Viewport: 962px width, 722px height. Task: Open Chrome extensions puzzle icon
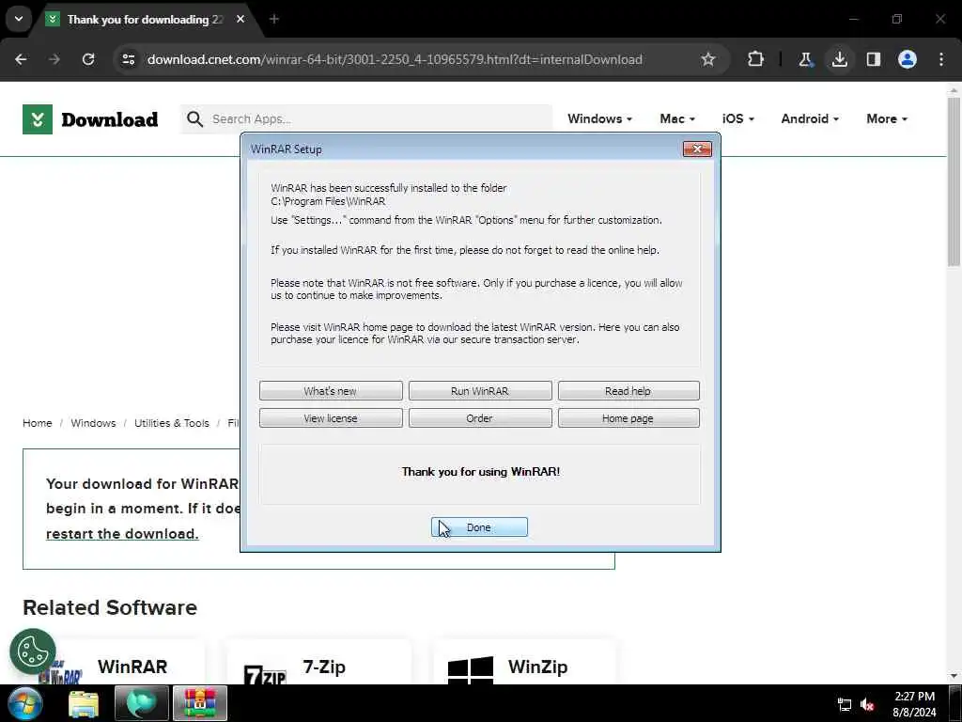pos(756,59)
